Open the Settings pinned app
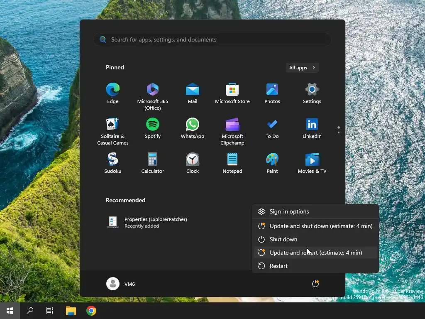Image resolution: width=425 pixels, height=319 pixels. 312,93
